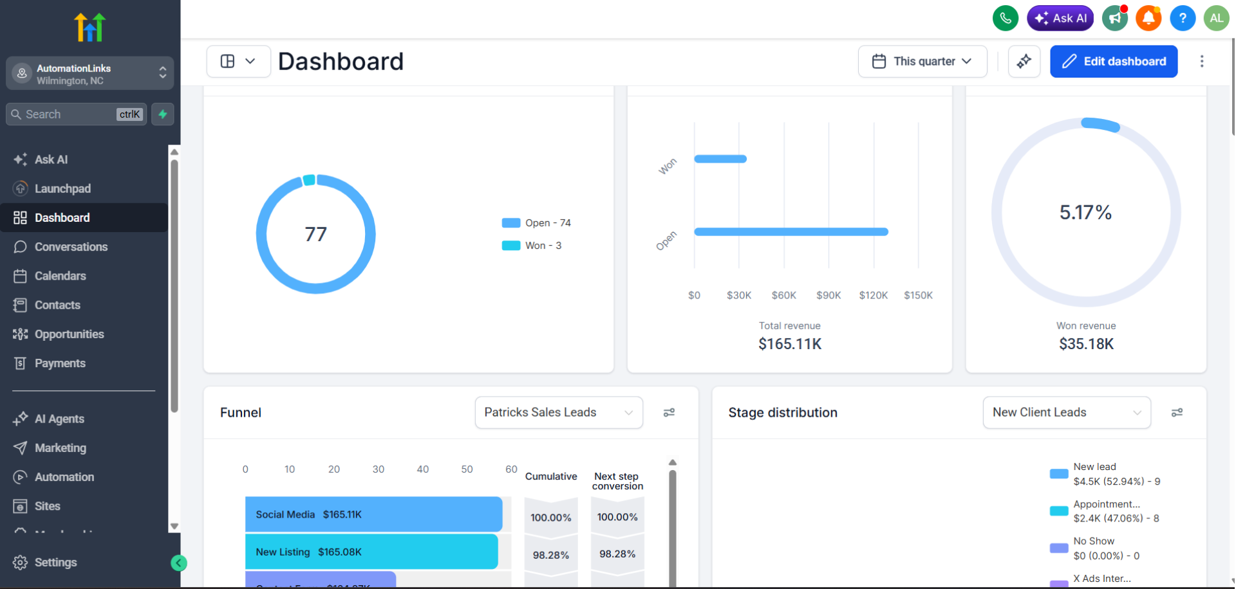Click the sparkle AI insights button

pyautogui.click(x=1024, y=61)
